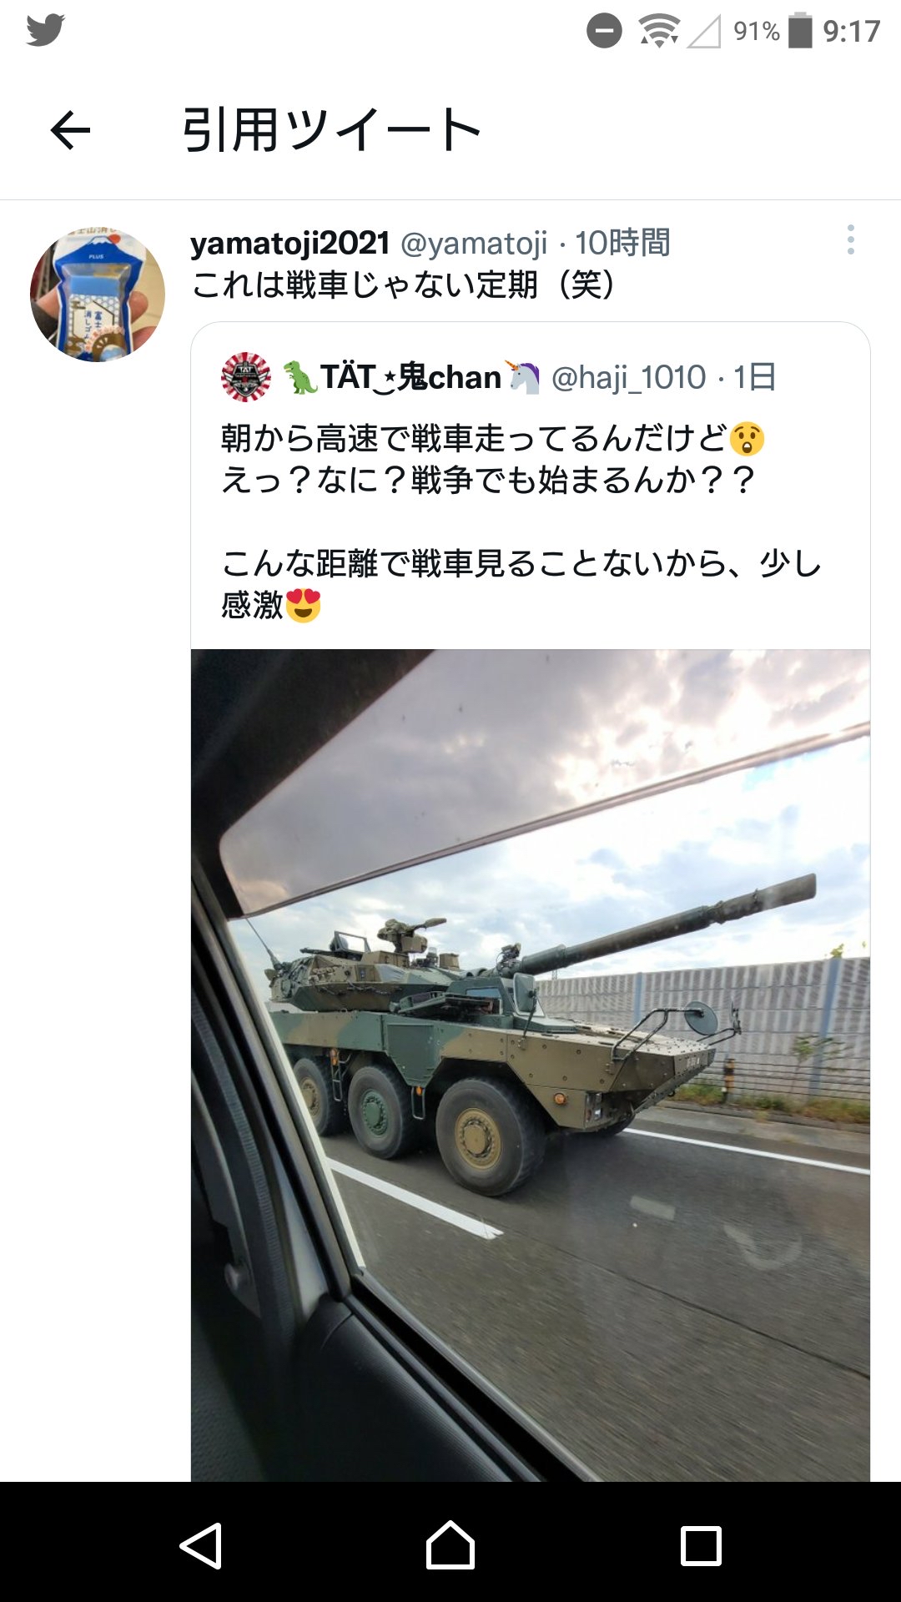Tap the Android home navigation button
Image resolution: width=901 pixels, height=1602 pixels.
click(450, 1545)
